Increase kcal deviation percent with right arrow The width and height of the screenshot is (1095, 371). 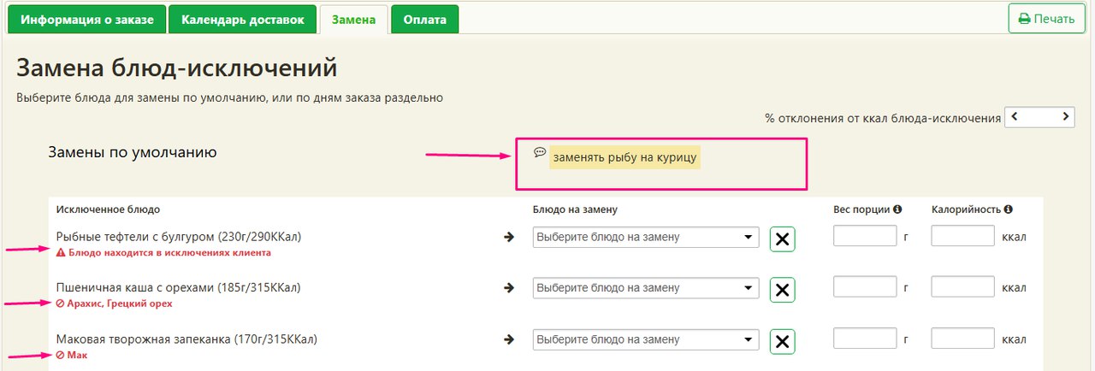pyautogui.click(x=1066, y=116)
